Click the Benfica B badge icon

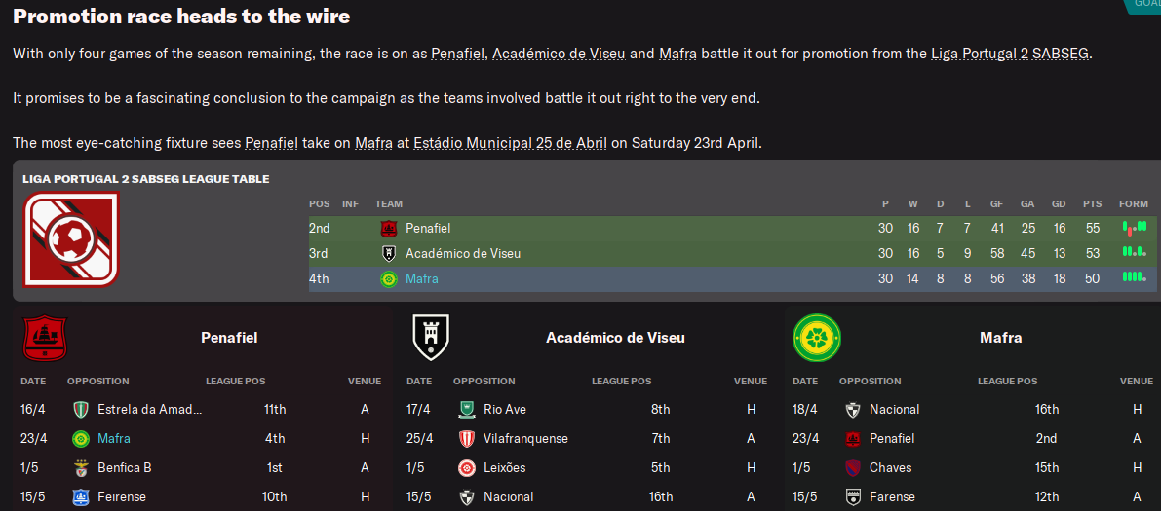click(81, 468)
